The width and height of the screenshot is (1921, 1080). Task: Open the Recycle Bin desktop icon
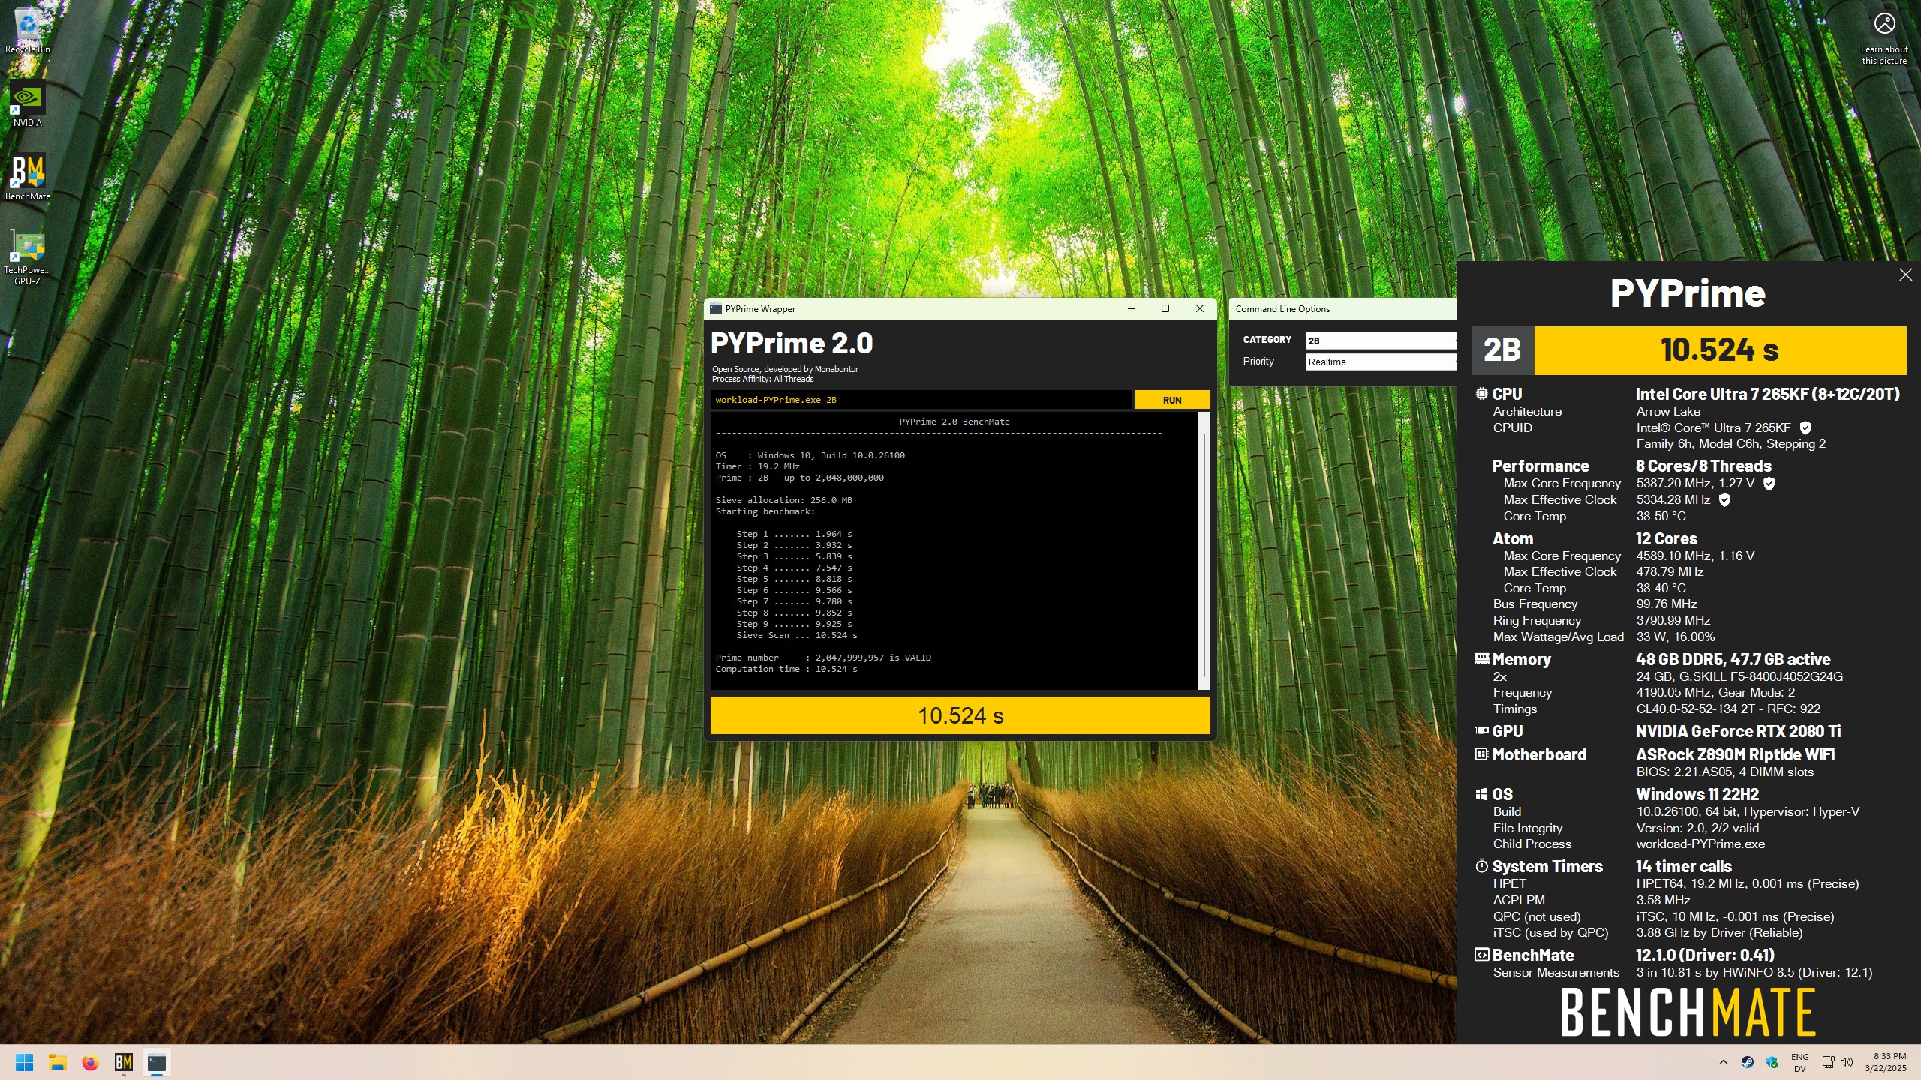coord(28,30)
